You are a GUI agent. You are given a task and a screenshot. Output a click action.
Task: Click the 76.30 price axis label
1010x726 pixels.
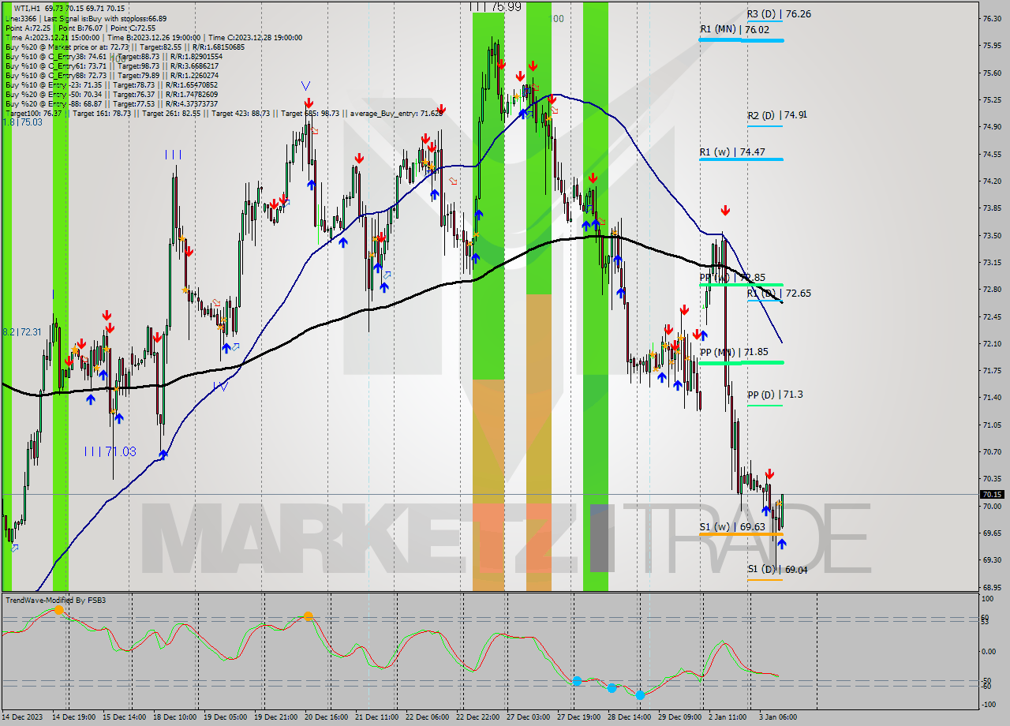(992, 18)
